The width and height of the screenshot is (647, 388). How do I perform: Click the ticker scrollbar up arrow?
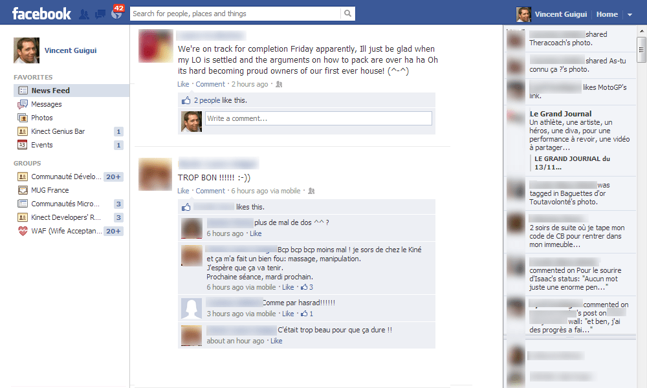pos(642,30)
